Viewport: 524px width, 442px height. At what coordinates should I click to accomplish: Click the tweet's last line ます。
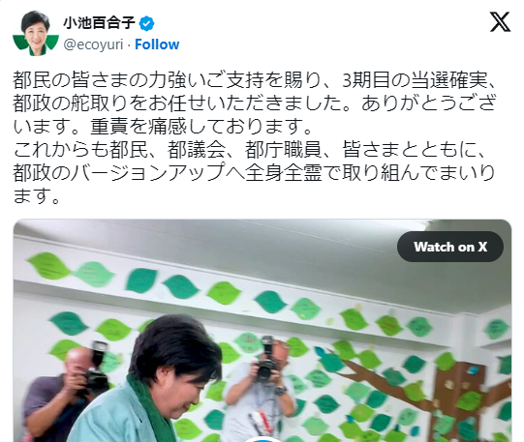[37, 195]
